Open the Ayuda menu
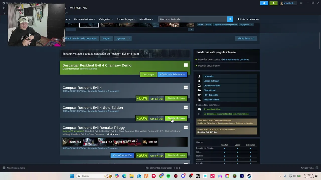 coord(43,3)
